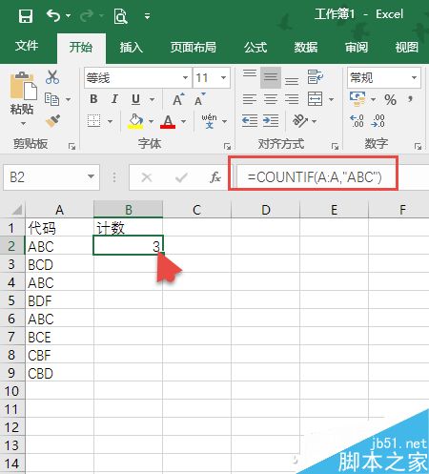
Task: Save the workbook with the floppy icon
Action: 26,16
